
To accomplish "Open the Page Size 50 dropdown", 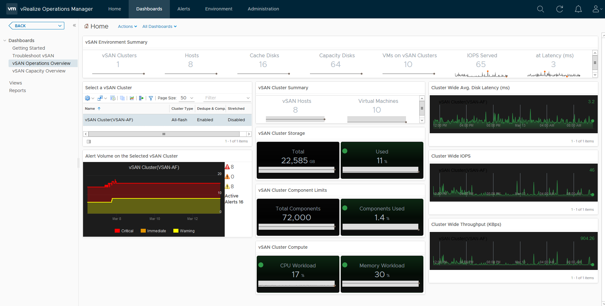I will tap(187, 98).
